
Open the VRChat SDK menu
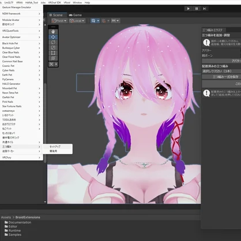point(54,2)
